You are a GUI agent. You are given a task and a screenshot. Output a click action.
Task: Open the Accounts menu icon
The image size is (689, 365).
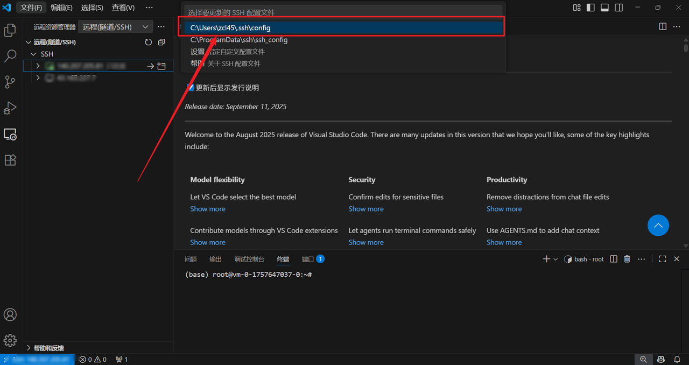[10, 314]
